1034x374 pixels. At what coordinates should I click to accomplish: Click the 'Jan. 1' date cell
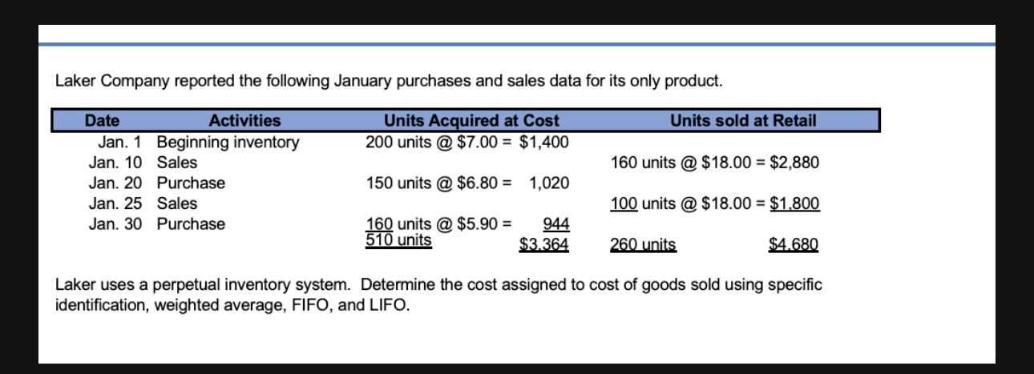119,143
